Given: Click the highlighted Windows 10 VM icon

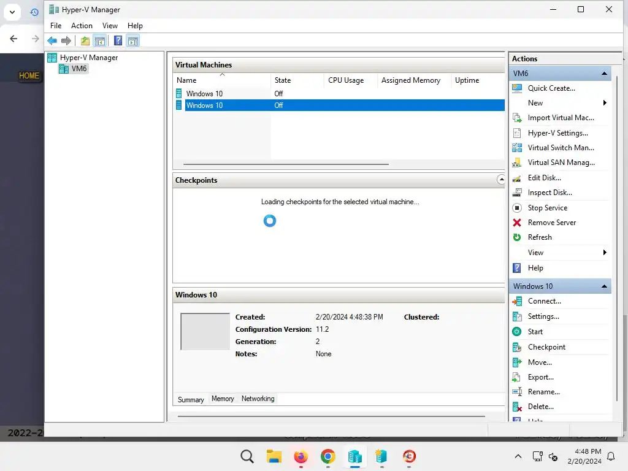Looking at the screenshot, I should [x=178, y=105].
